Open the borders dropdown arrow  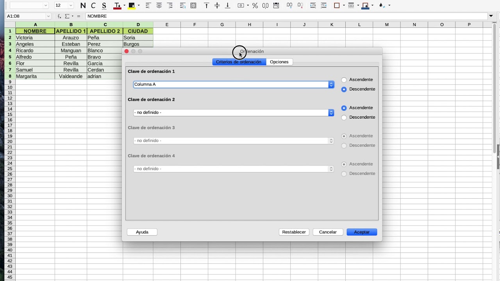tap(344, 5)
